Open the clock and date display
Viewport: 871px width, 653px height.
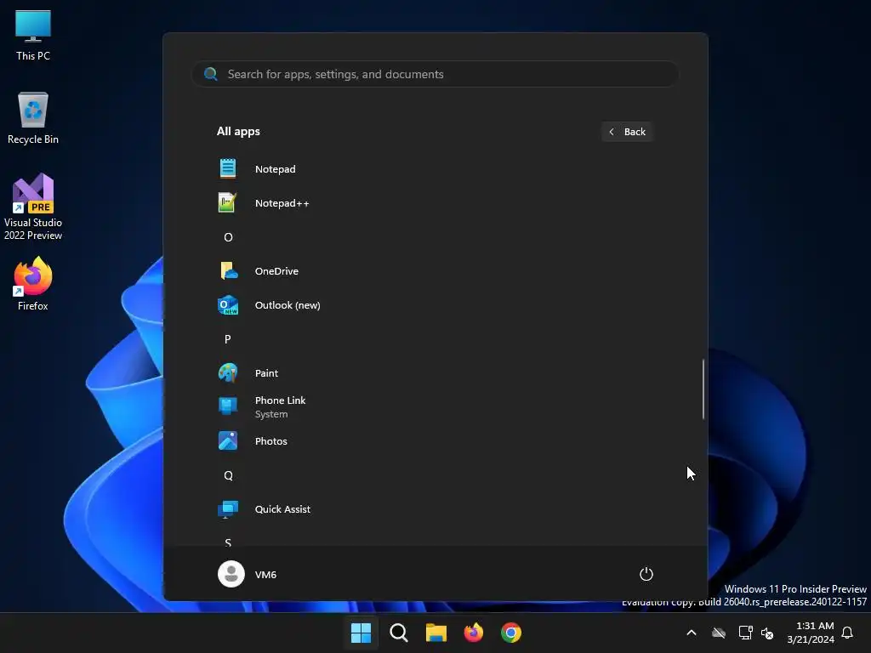pyautogui.click(x=811, y=633)
